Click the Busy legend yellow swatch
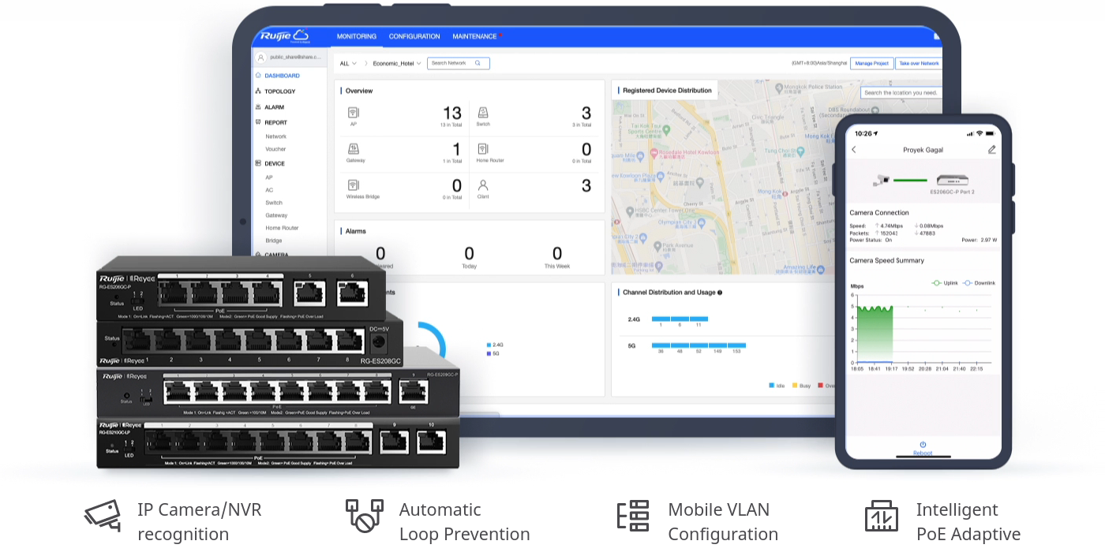 click(795, 386)
